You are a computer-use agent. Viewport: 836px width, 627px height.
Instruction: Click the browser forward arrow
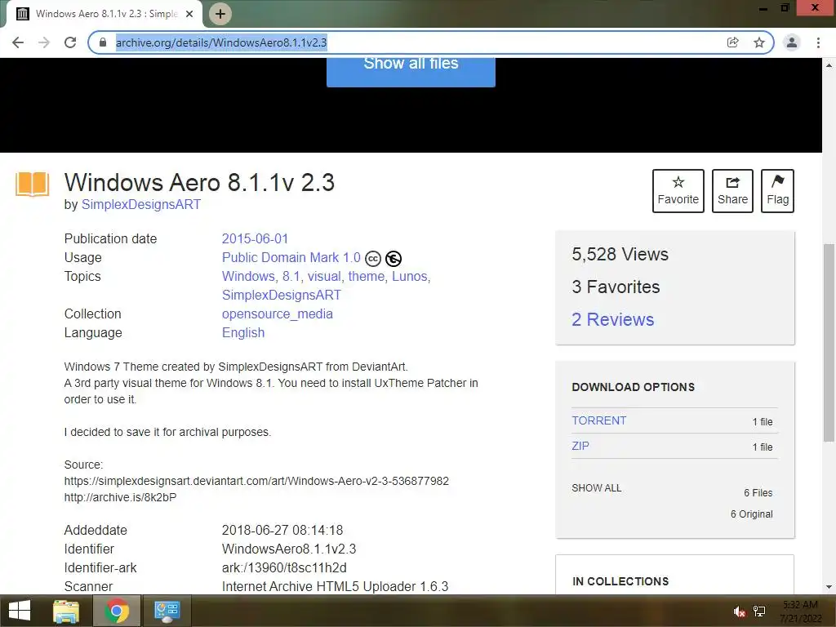[x=44, y=42]
